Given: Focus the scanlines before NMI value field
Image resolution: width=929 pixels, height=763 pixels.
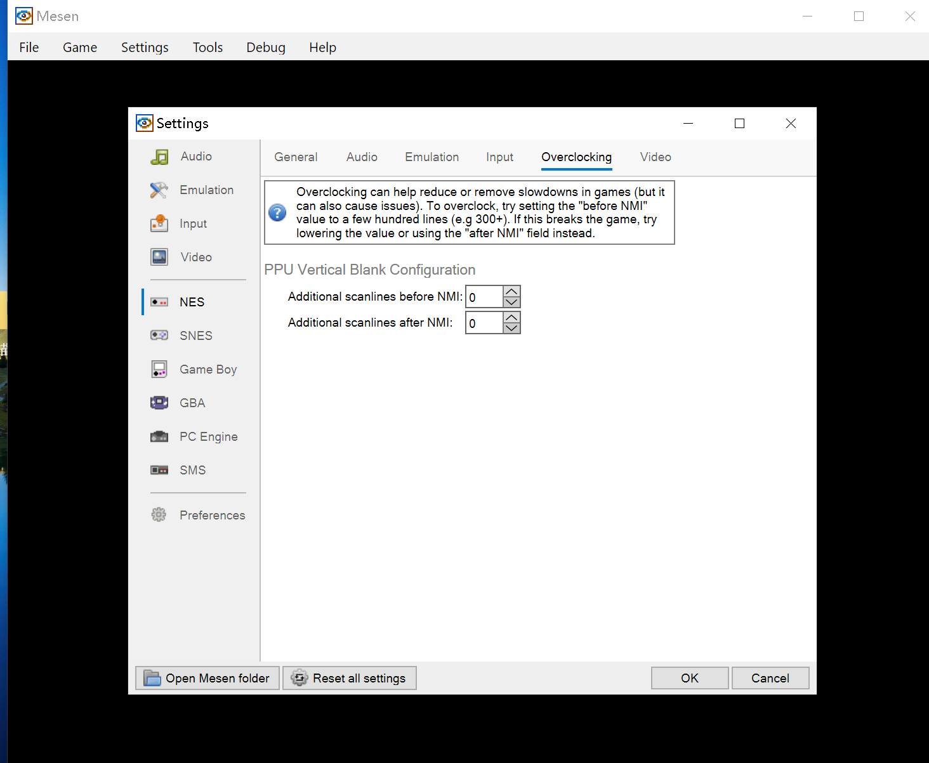Looking at the screenshot, I should coord(485,297).
